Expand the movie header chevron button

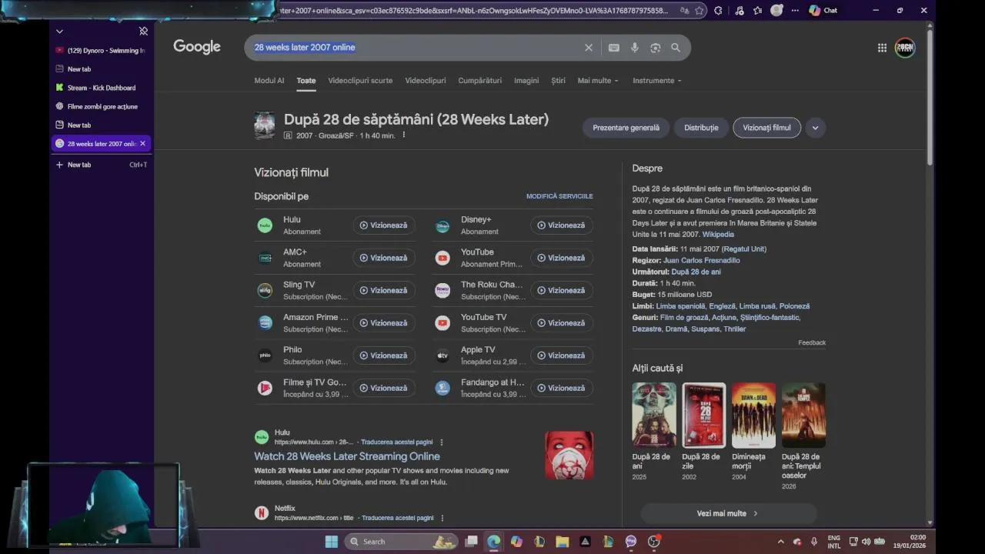[x=815, y=128]
